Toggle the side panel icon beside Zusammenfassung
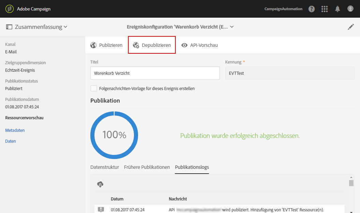This screenshot has height=213, width=360. (x=9, y=27)
